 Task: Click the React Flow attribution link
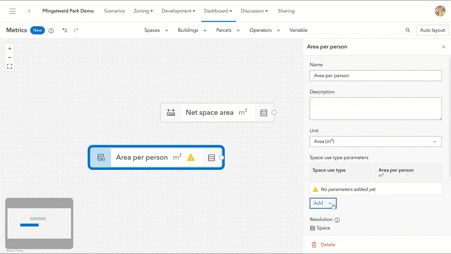pos(15,251)
